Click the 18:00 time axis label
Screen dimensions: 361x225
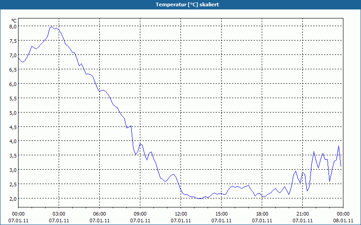tap(262, 214)
